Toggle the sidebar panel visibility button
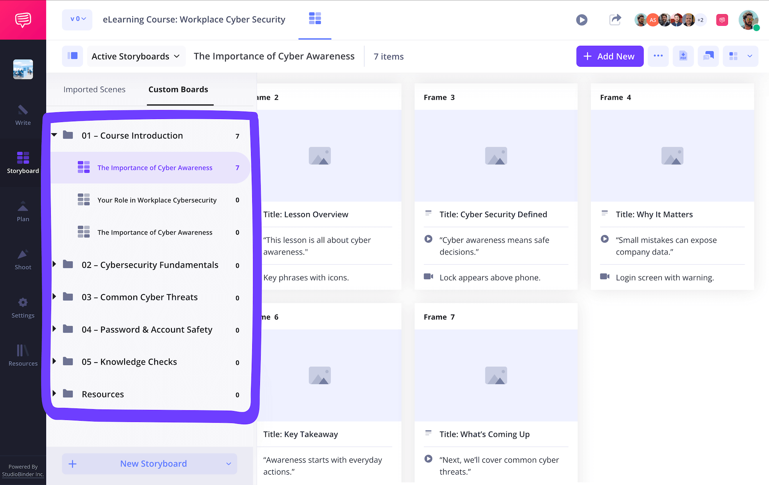Viewport: 769px width, 485px height. coord(72,56)
